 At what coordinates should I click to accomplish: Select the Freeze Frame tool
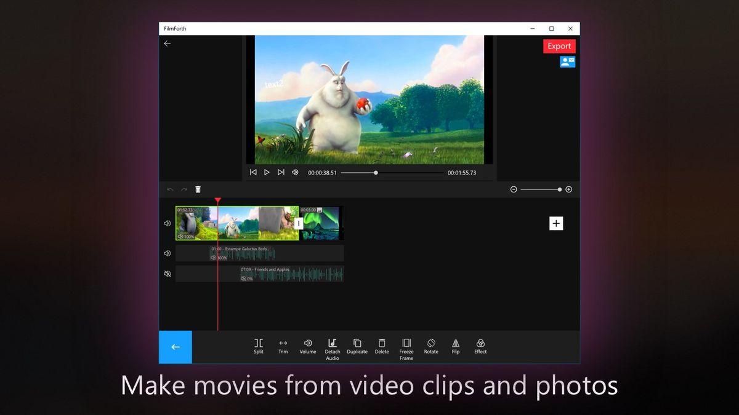[x=406, y=349]
